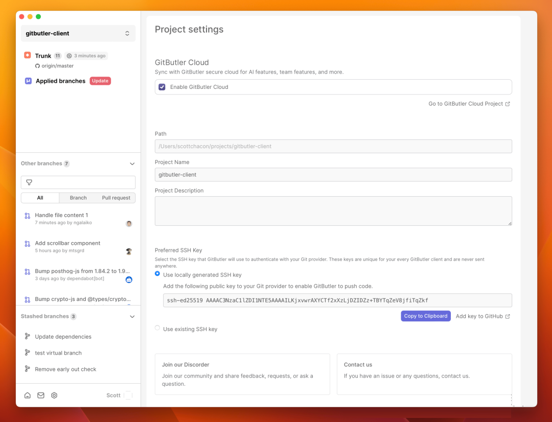Collapse the Stashed branches section
The height and width of the screenshot is (422, 552).
(132, 317)
